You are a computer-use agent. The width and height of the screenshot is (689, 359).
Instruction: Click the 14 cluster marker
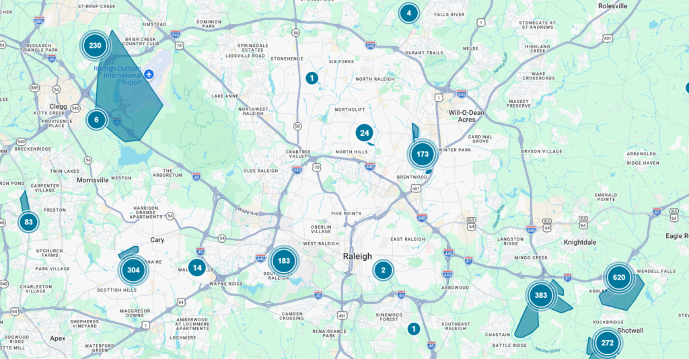coord(197,268)
